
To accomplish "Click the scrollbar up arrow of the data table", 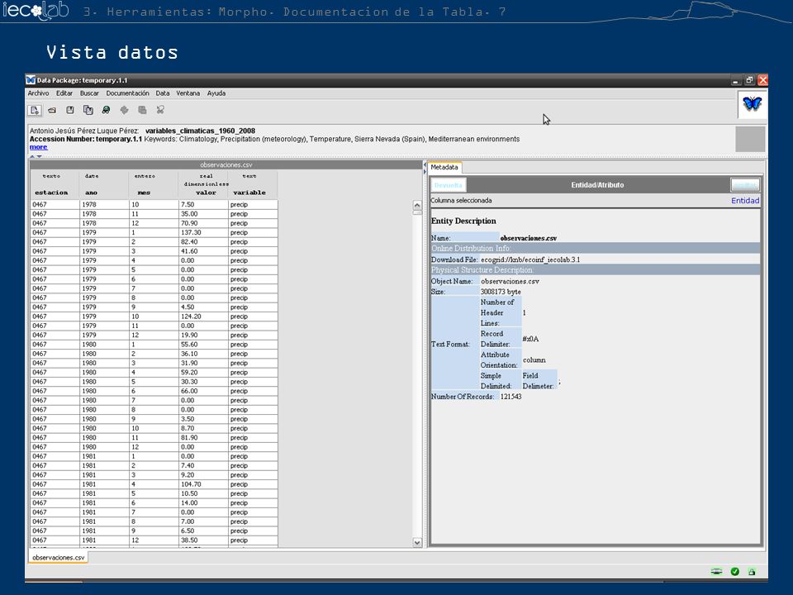I will [417, 205].
